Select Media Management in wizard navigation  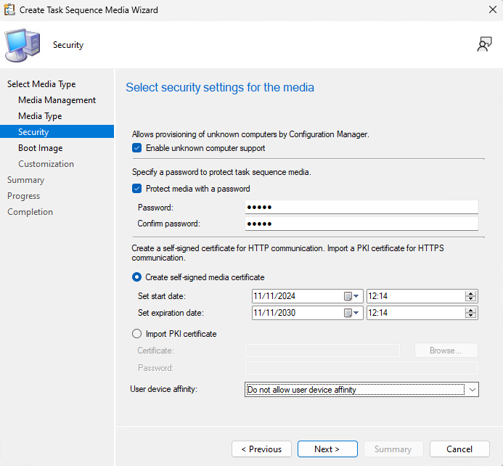[57, 100]
